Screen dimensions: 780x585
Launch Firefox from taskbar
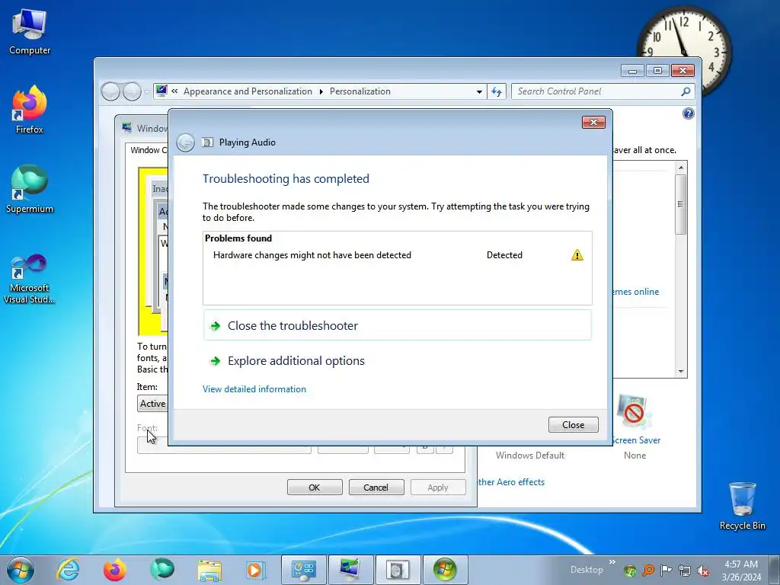[x=115, y=570]
